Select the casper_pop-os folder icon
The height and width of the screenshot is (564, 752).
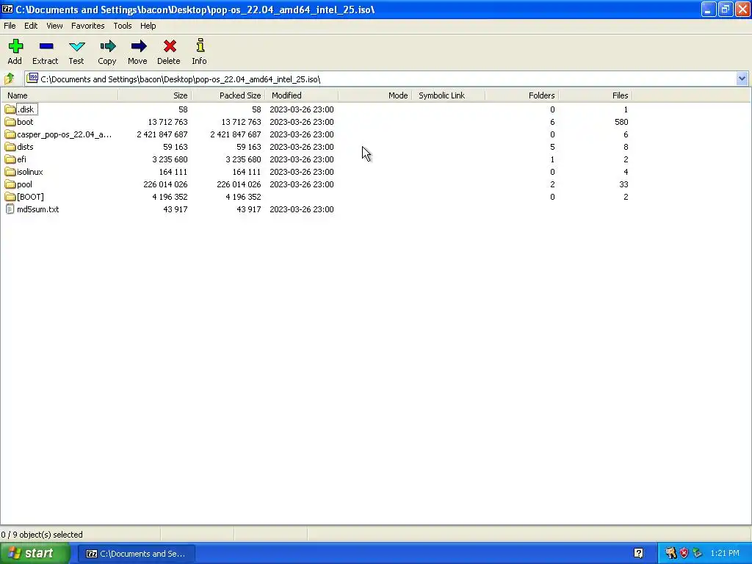coord(10,134)
